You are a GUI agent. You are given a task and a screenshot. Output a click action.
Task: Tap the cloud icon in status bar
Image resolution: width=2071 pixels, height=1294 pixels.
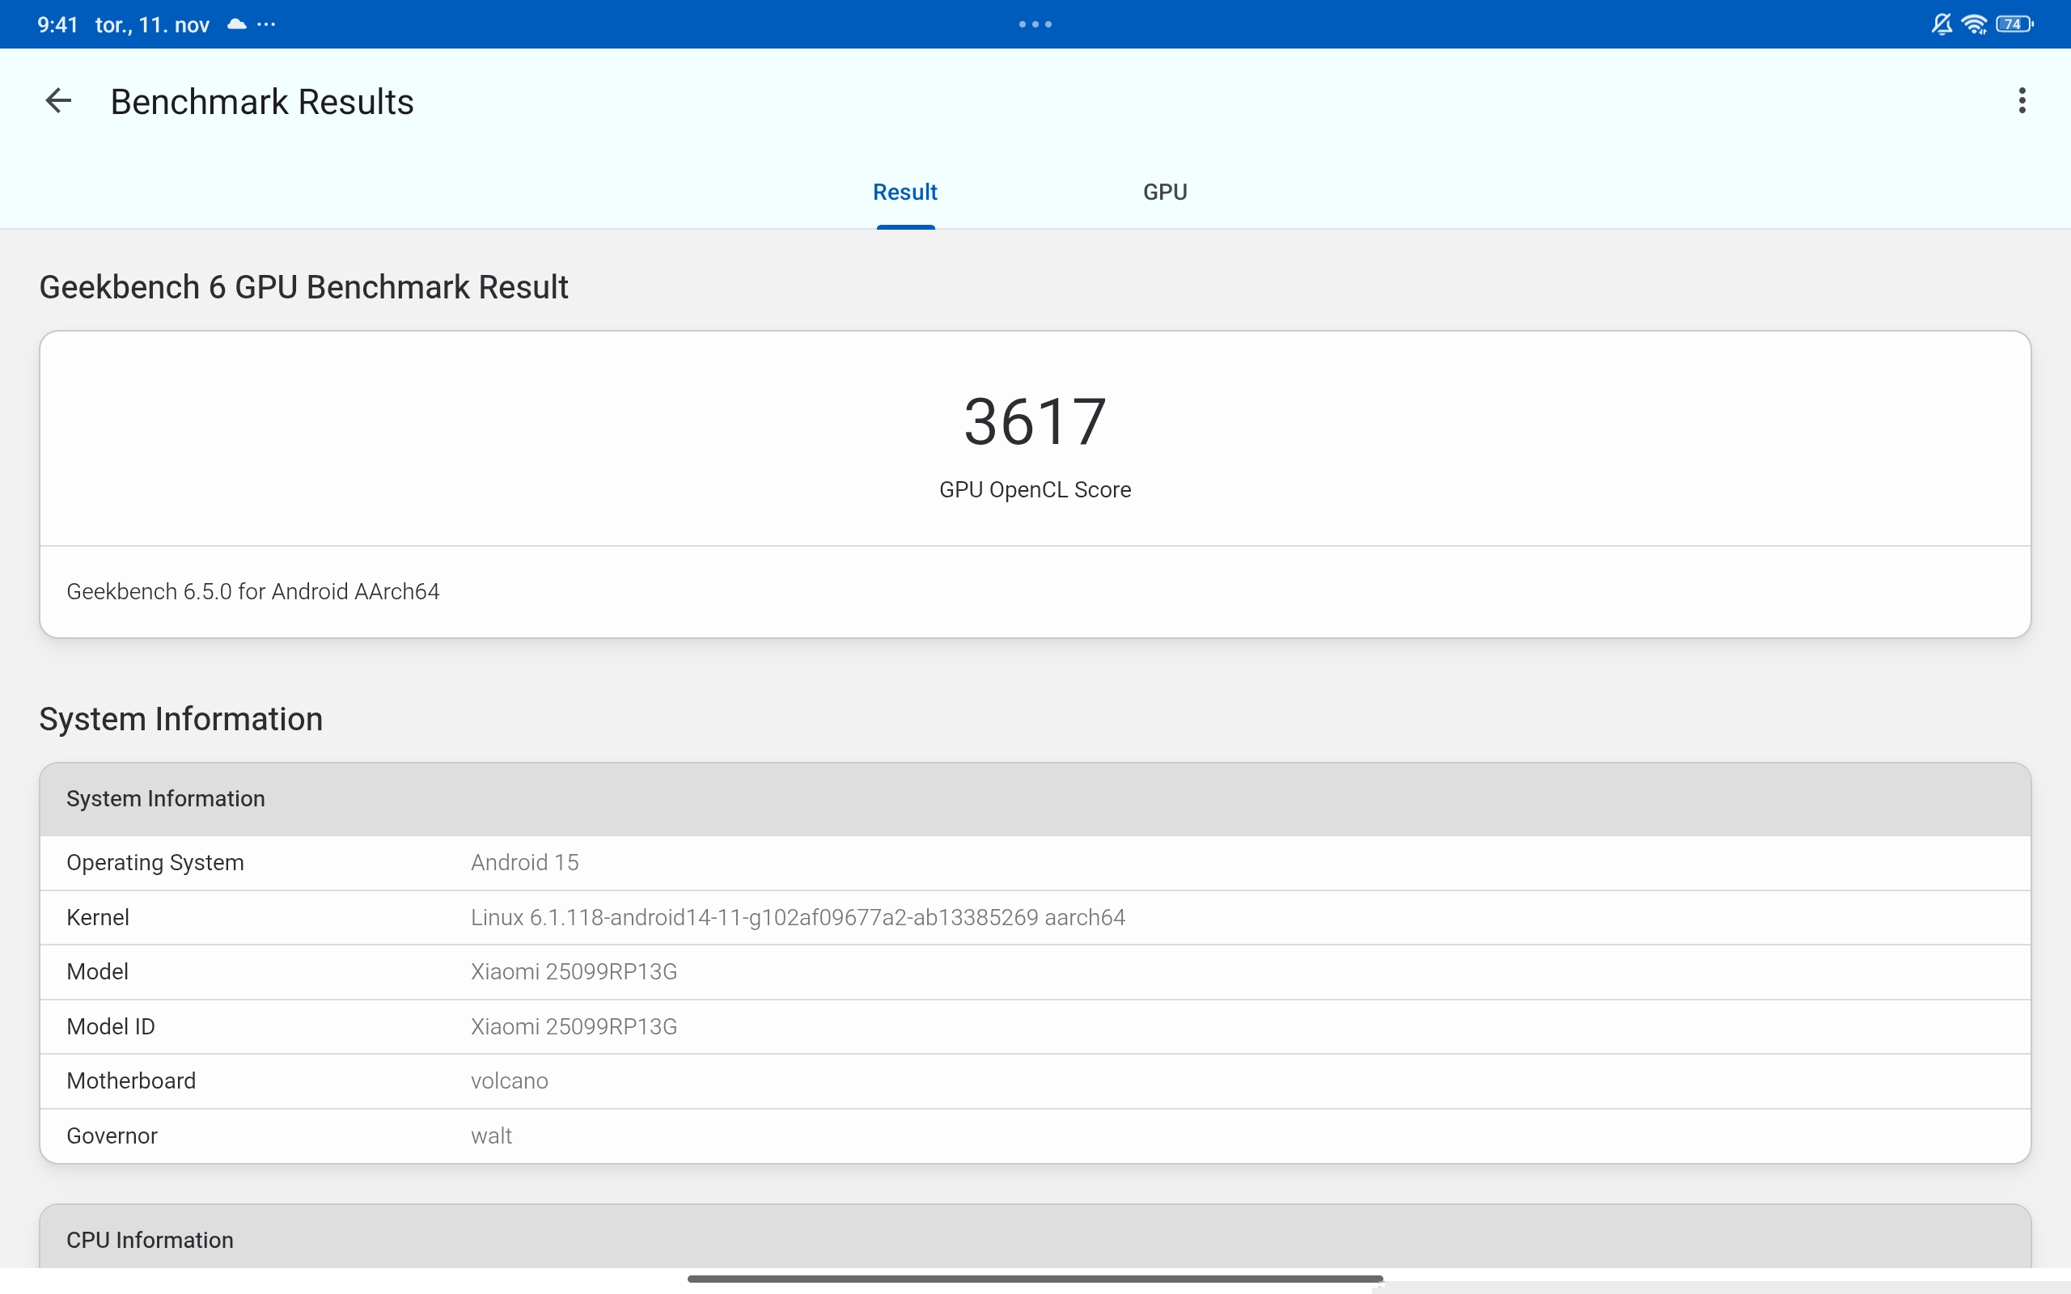pyautogui.click(x=237, y=24)
